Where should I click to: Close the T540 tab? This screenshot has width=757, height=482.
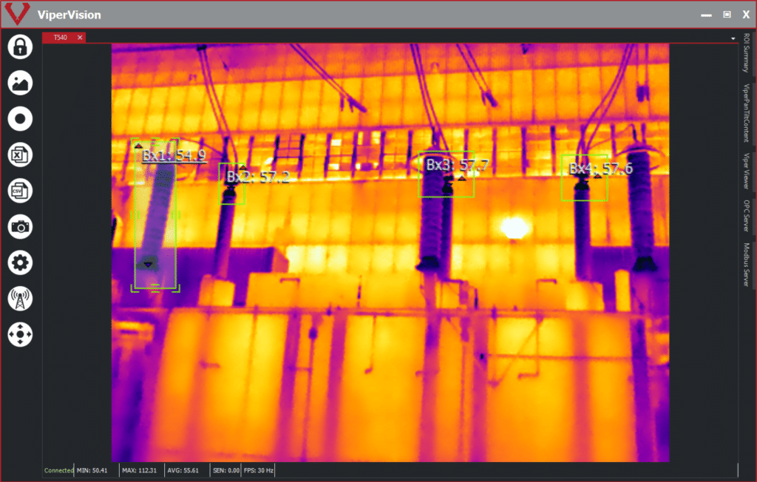(x=80, y=38)
